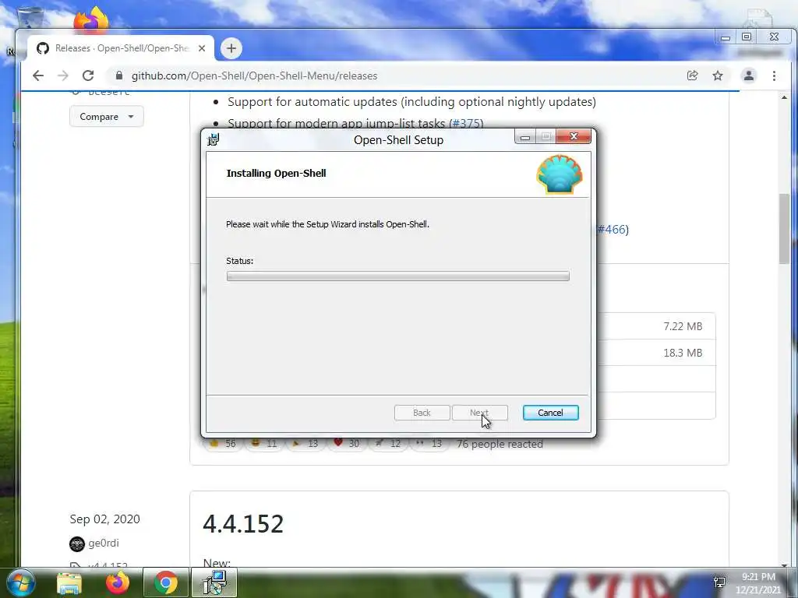Open the Firefox desktop shortcut
Viewport: 798px width, 598px height.
(x=91, y=19)
